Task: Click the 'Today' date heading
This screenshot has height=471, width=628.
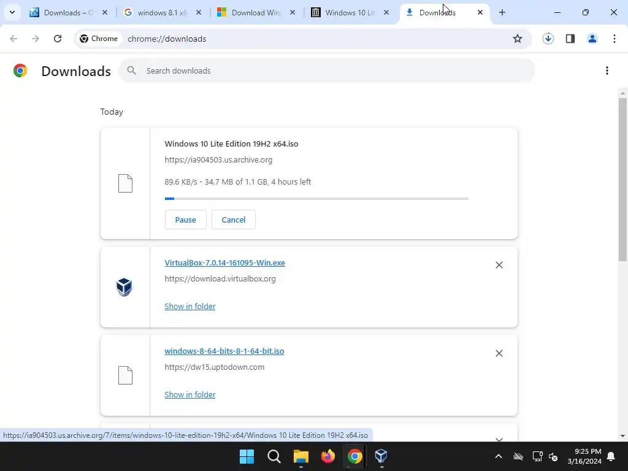Action: (x=112, y=112)
